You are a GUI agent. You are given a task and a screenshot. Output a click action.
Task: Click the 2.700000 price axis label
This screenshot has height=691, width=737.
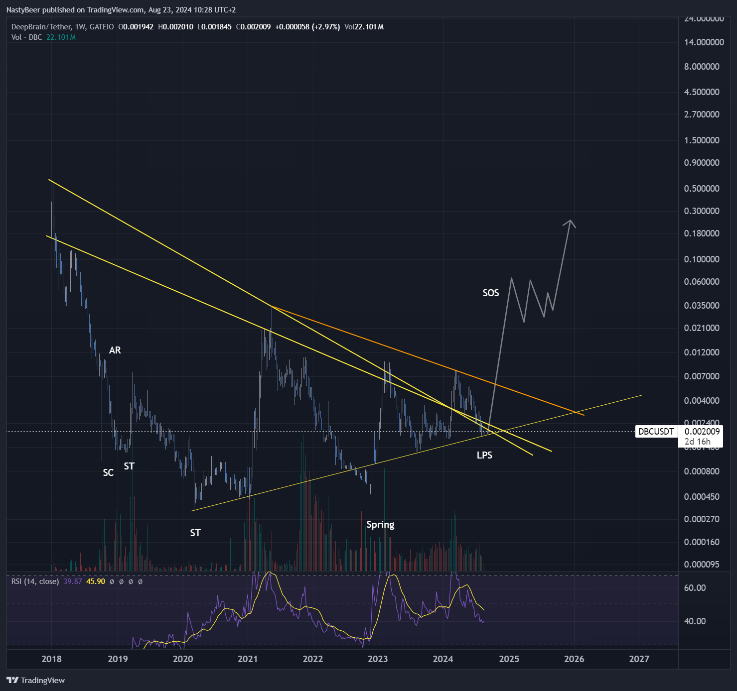tap(702, 115)
